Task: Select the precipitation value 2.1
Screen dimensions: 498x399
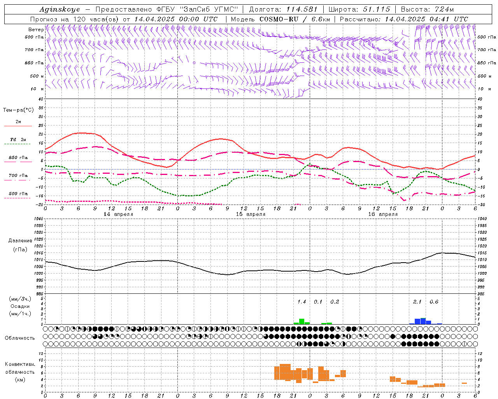Action: click(417, 302)
